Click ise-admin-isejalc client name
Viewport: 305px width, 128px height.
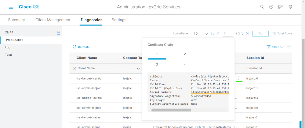pos(89,88)
